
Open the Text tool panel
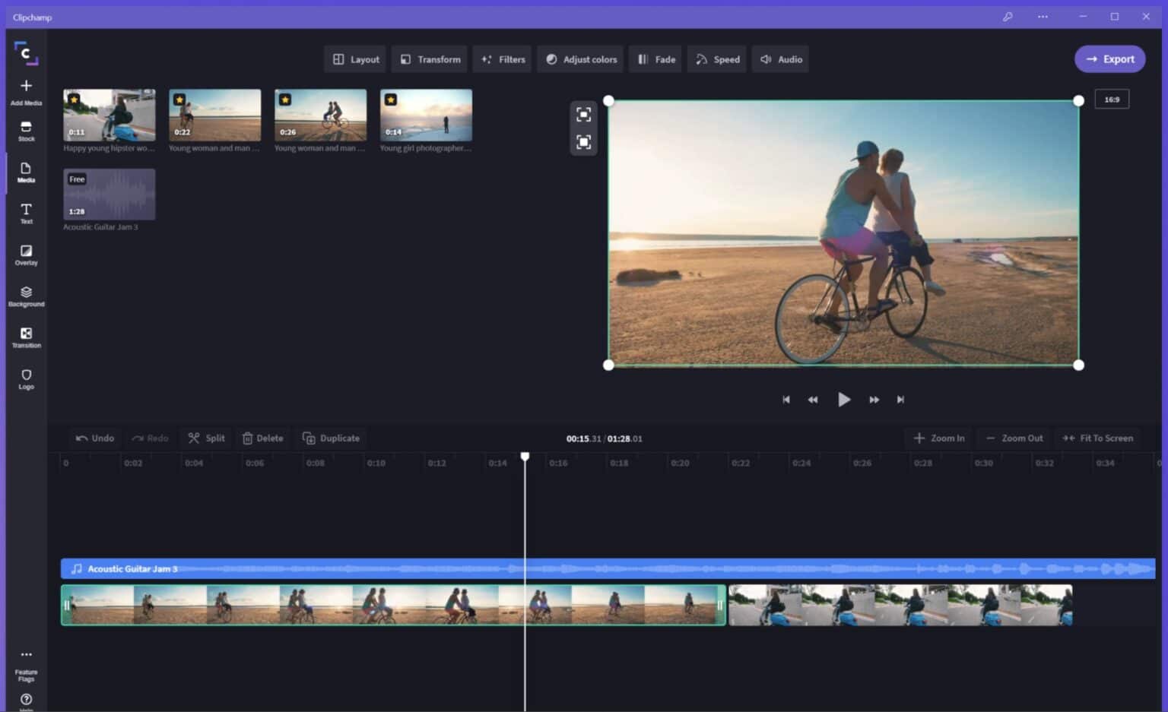click(x=26, y=214)
